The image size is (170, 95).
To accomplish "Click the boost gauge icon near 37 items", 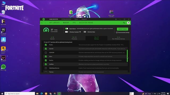I will pos(46,30).
